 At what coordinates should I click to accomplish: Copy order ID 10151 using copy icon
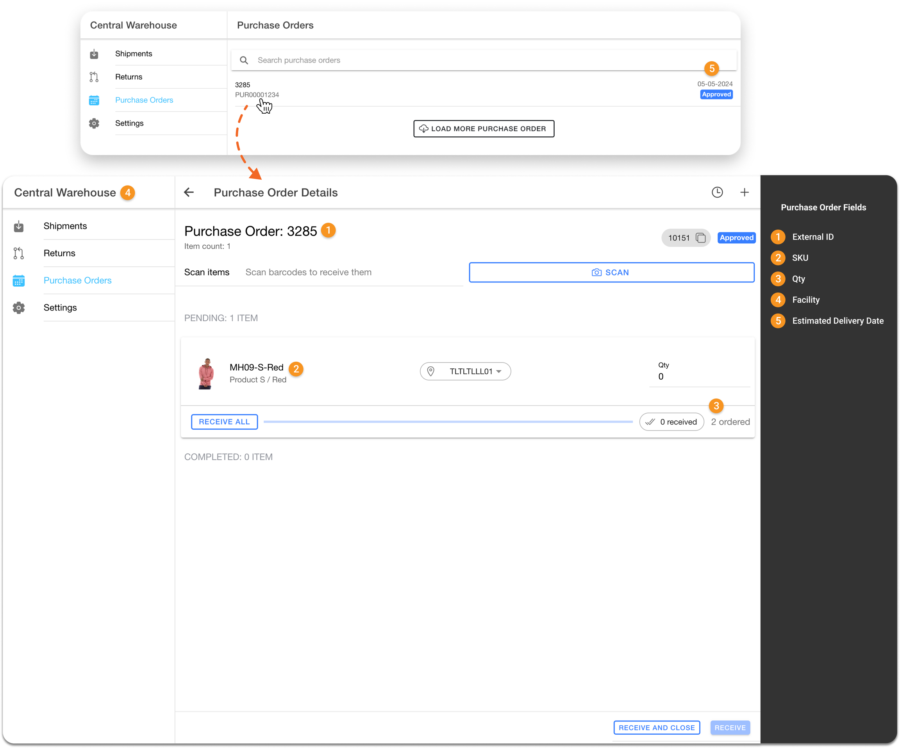(x=701, y=238)
